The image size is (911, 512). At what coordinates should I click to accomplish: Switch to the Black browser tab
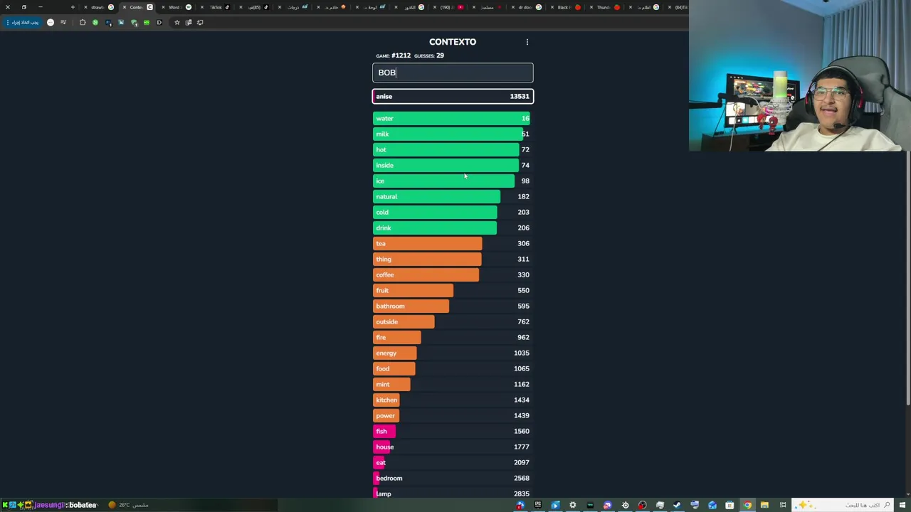pyautogui.click(x=568, y=7)
